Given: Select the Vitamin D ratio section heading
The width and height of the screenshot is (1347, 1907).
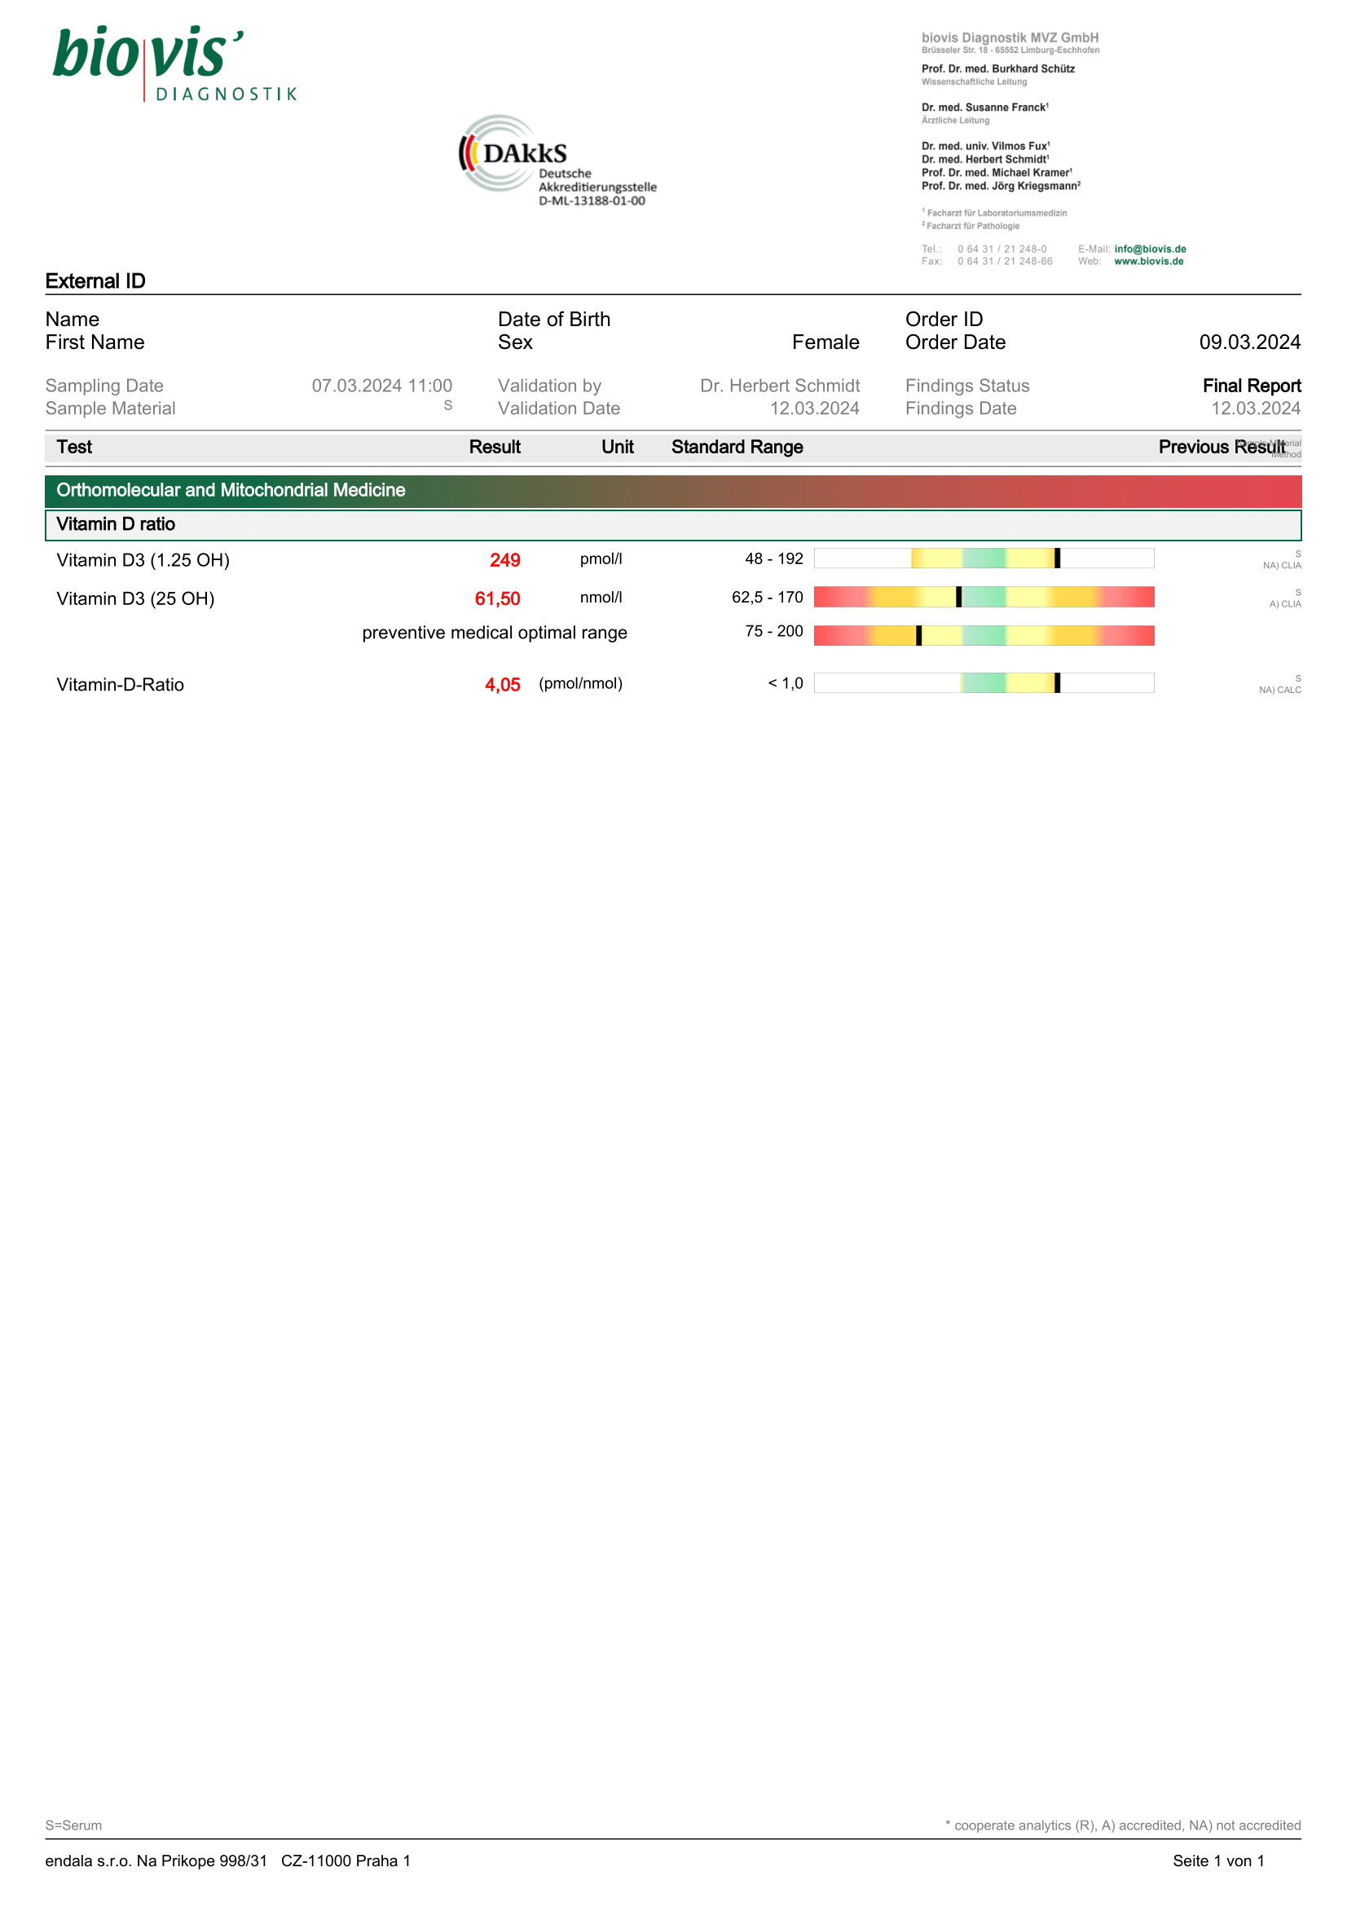Looking at the screenshot, I should 116,524.
